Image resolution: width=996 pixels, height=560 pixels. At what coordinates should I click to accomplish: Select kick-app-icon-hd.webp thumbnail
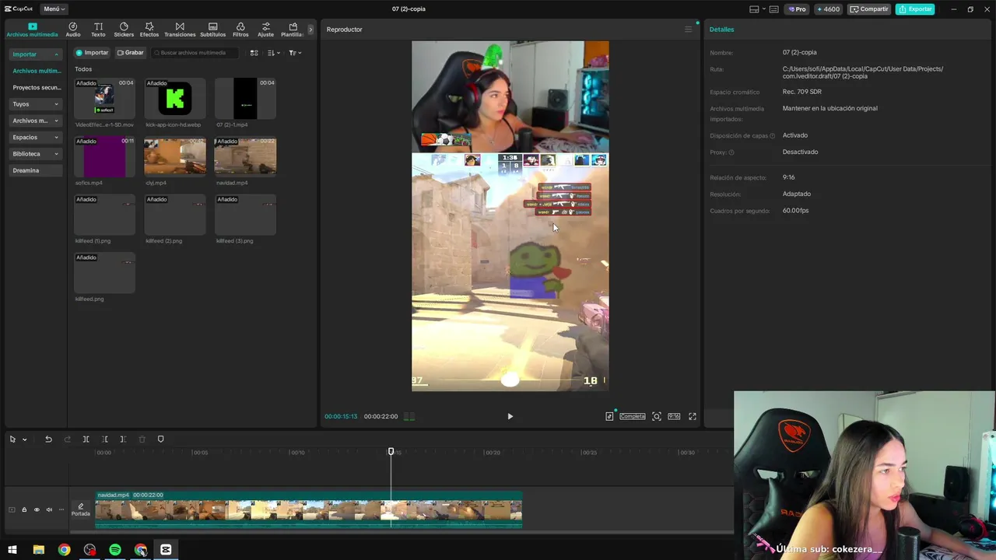point(175,99)
